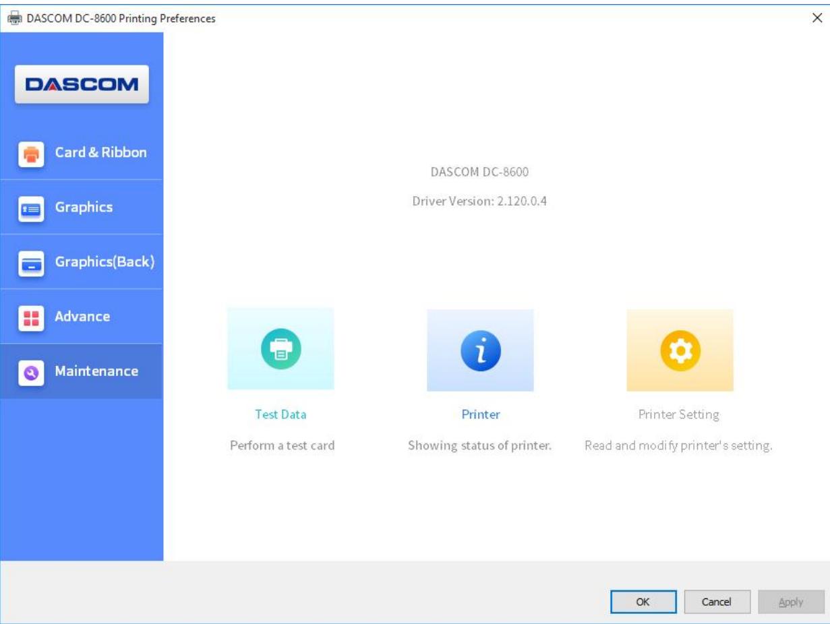
Task: Click the blue Printer info tile
Action: pyautogui.click(x=480, y=350)
